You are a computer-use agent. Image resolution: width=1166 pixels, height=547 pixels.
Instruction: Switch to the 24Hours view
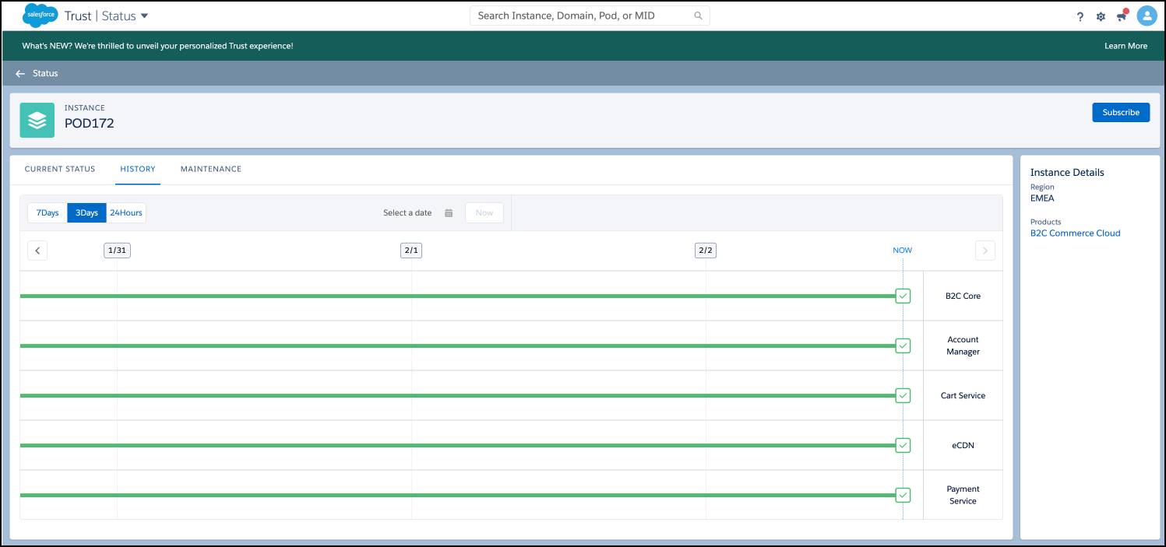click(125, 212)
